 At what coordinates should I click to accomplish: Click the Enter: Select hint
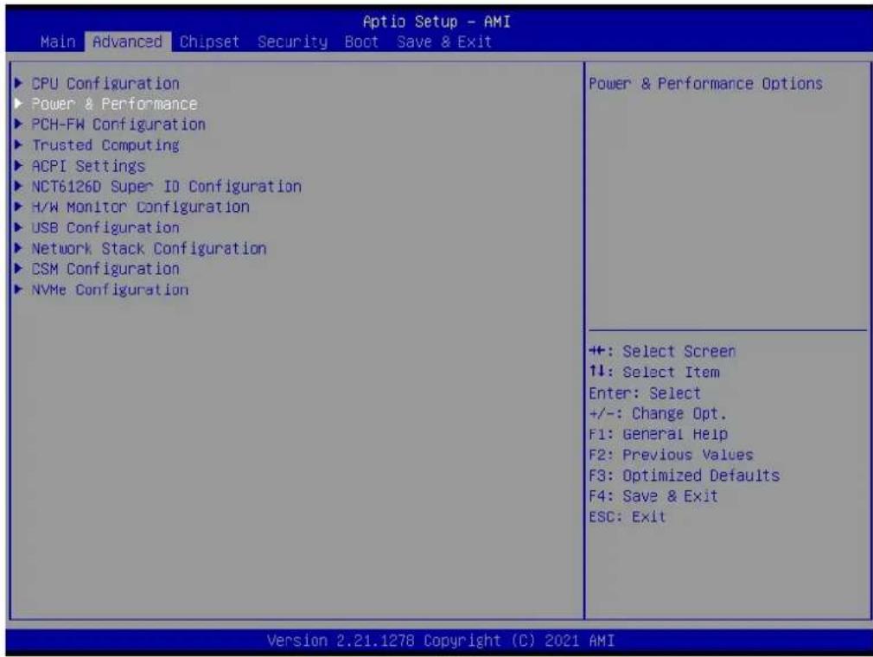point(645,393)
